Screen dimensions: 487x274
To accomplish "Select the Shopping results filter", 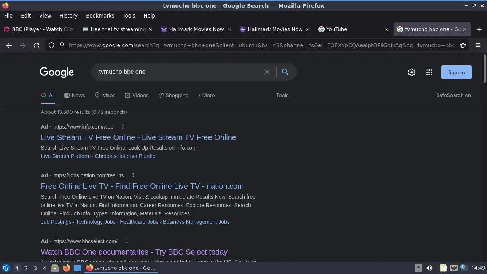I will (x=173, y=95).
